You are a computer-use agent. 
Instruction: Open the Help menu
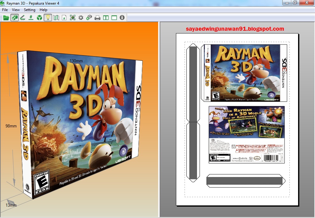[43, 10]
